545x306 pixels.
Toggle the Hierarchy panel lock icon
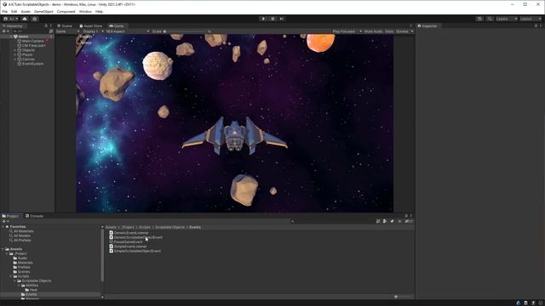(46, 25)
